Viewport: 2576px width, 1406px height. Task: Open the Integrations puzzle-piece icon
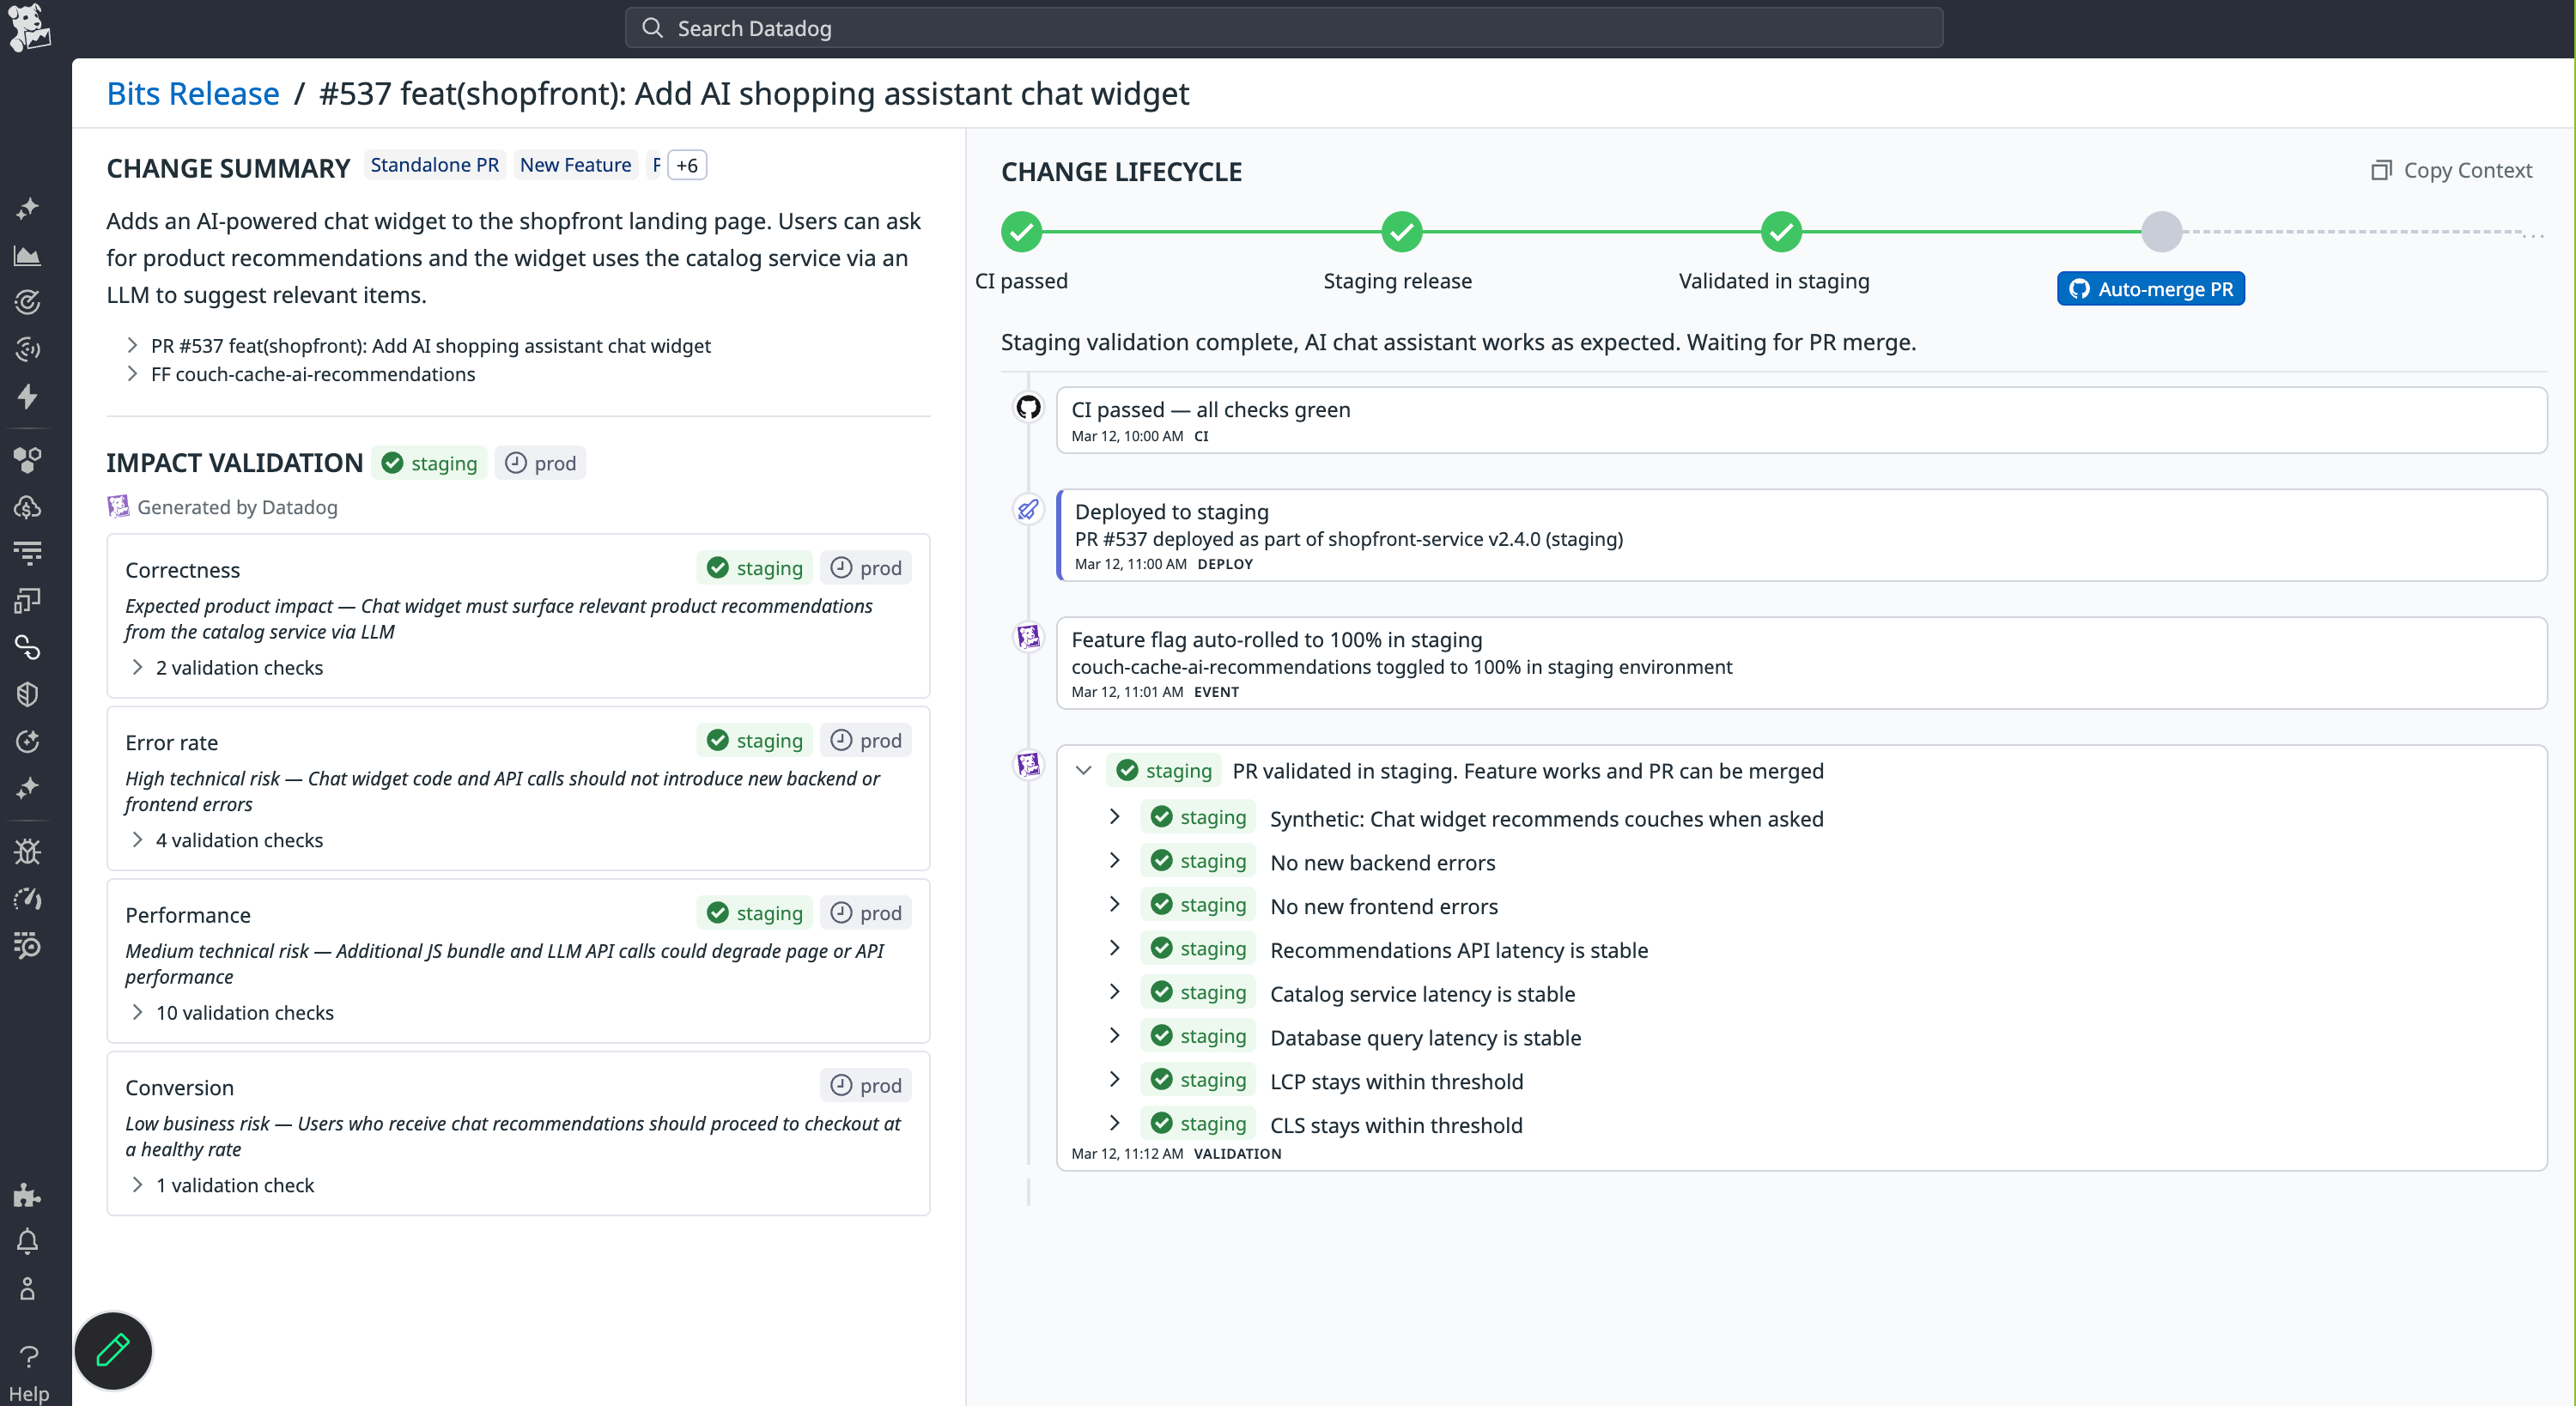tap(28, 1195)
